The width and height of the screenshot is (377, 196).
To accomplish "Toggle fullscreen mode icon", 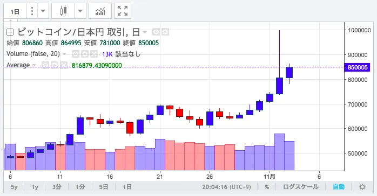I will pyautogui.click(x=123, y=11).
